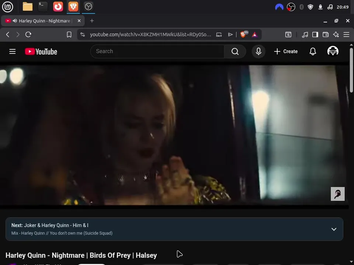The image size is (354, 265).
Task: Open YouTube notifications bell
Action: [313, 52]
